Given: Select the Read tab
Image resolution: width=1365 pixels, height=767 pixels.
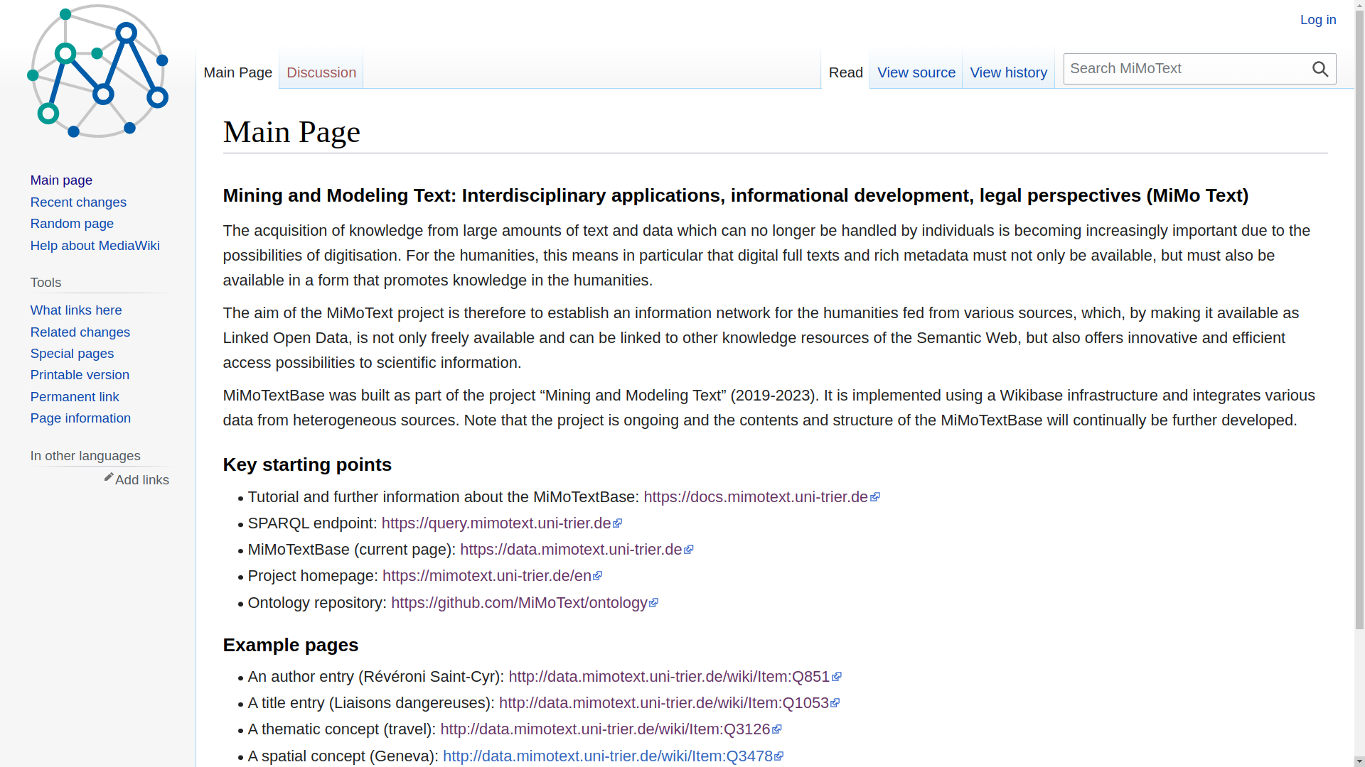Looking at the screenshot, I should [845, 72].
